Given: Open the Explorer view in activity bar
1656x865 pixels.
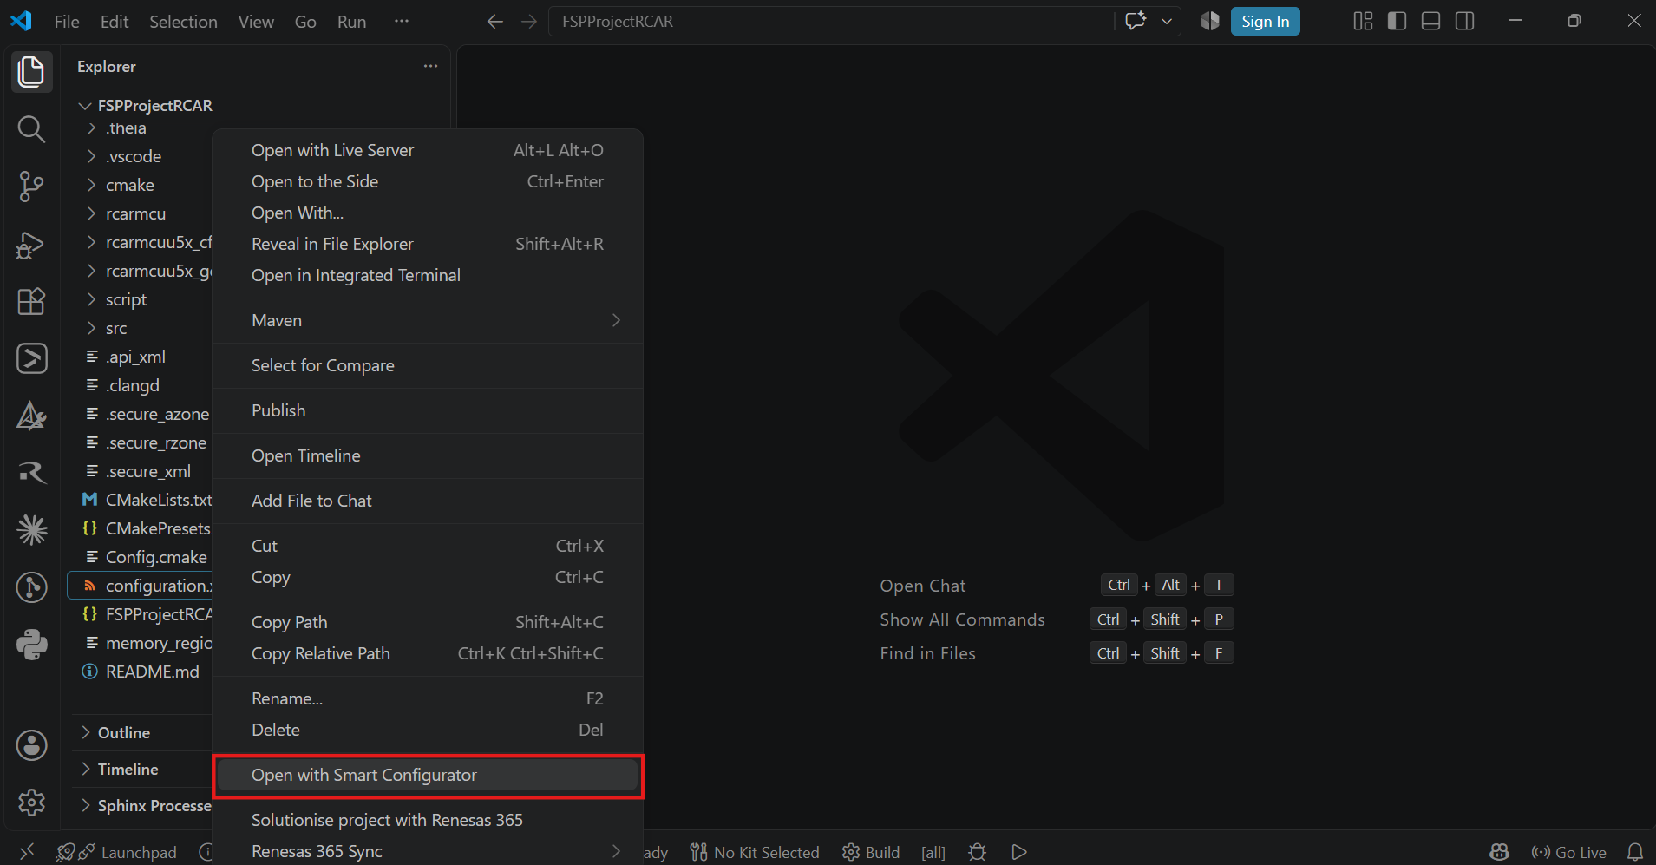Looking at the screenshot, I should click(x=31, y=72).
